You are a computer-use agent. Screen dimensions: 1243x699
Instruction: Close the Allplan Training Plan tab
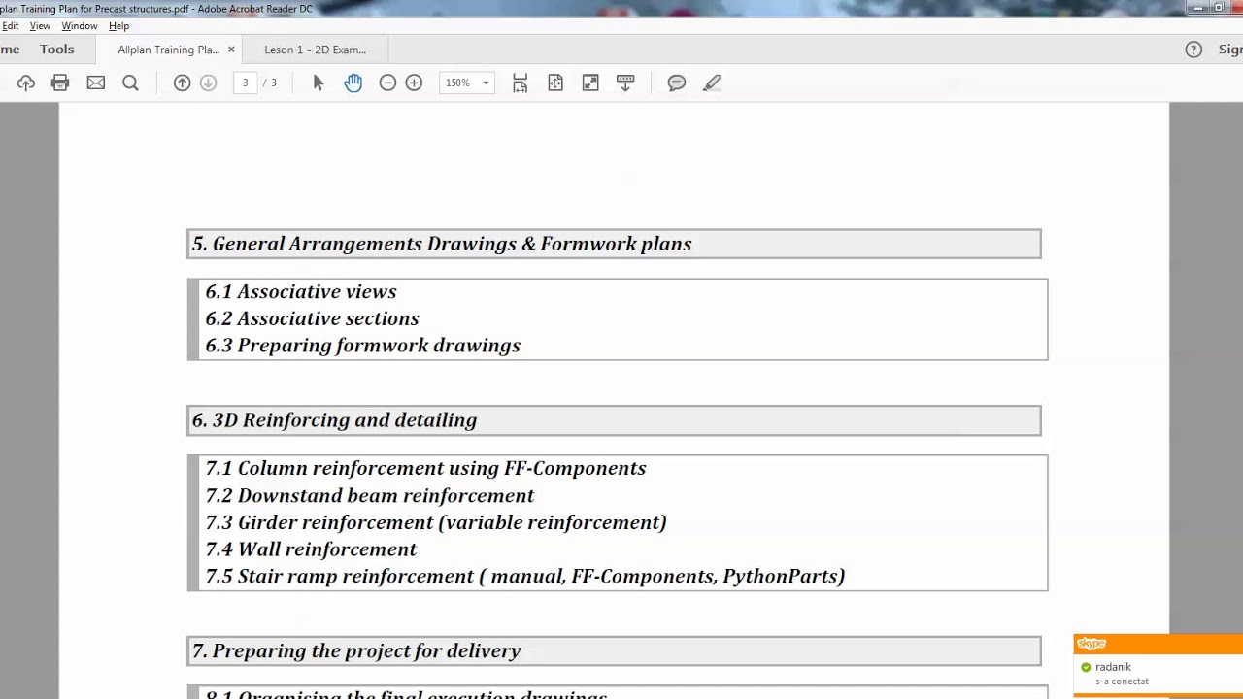click(x=231, y=50)
